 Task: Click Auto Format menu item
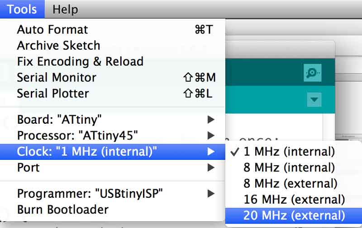click(x=112, y=29)
